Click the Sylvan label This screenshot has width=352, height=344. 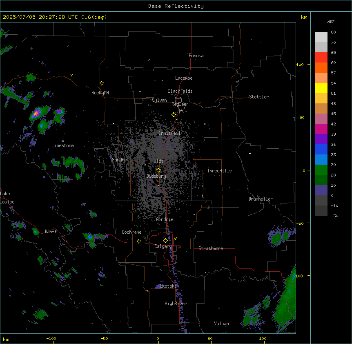(x=159, y=100)
